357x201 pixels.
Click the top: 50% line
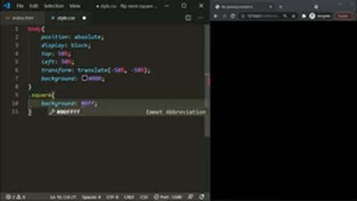pos(56,54)
